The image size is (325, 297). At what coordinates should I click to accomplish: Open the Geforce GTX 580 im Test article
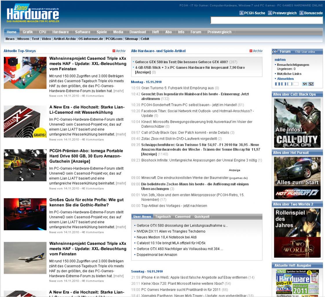(x=181, y=62)
